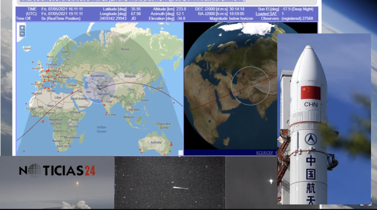
Task: Click the Indian Ocean label on map
Action: tap(102, 128)
